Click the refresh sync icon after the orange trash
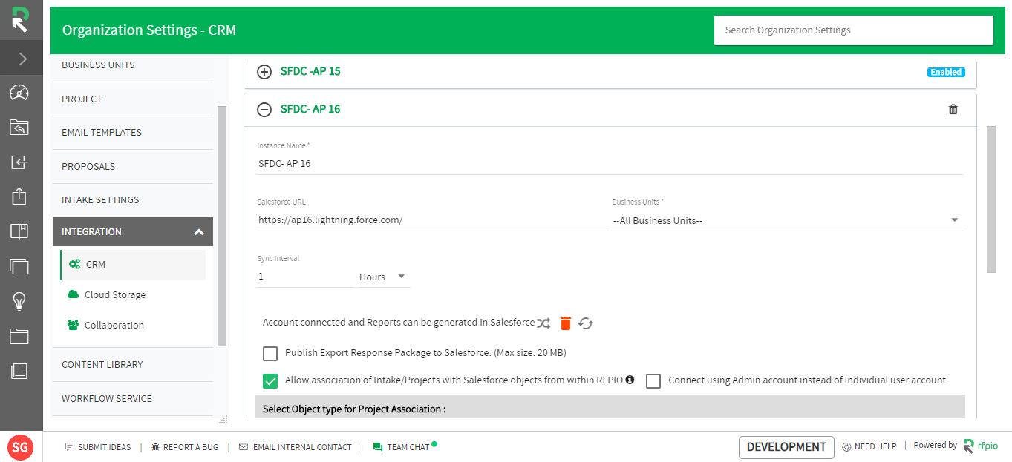Viewport: 1012px width, 462px height. pyautogui.click(x=587, y=323)
